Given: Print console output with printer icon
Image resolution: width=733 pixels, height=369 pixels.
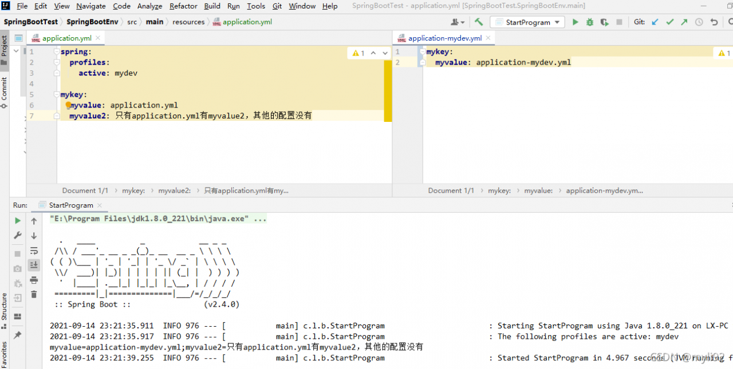Looking at the screenshot, I should (34, 280).
